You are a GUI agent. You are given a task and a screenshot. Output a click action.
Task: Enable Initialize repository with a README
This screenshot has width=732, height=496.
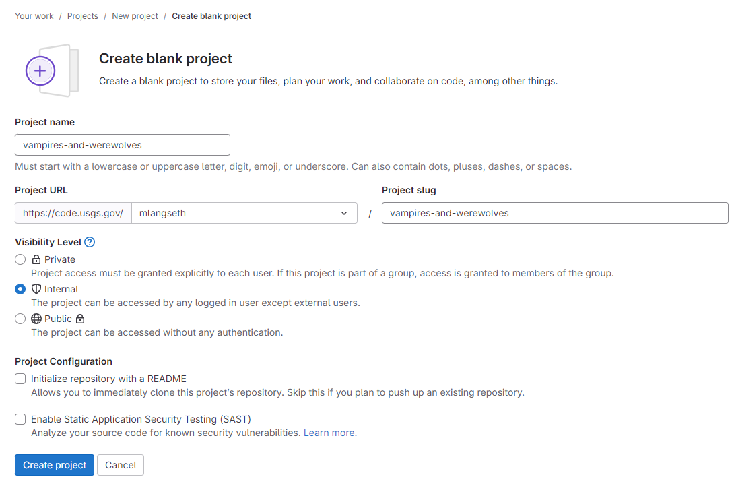pyautogui.click(x=20, y=379)
